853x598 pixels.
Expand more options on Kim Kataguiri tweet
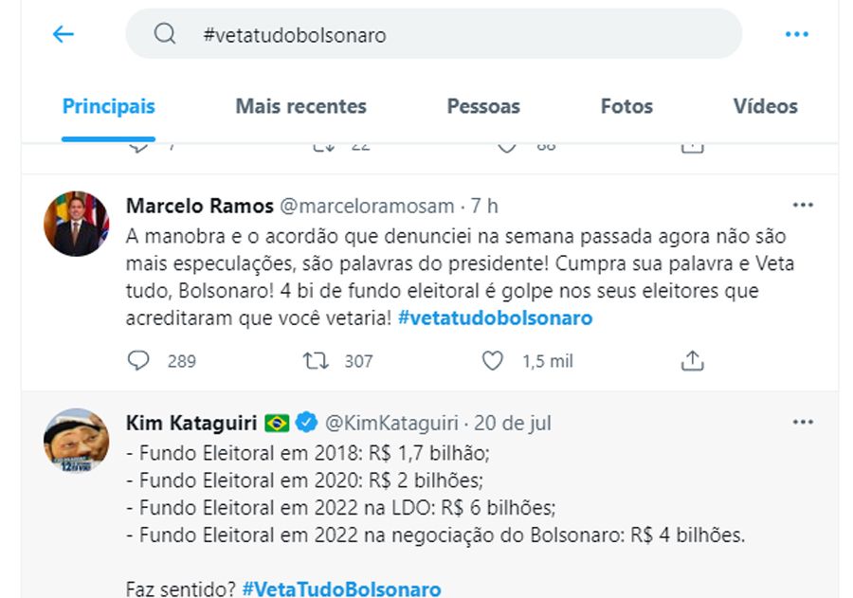[x=803, y=422]
